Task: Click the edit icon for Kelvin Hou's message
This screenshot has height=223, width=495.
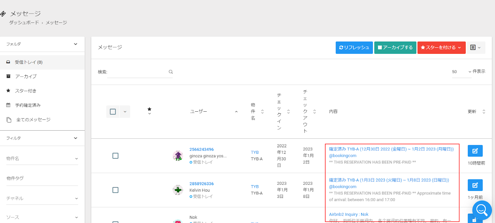Action: (x=475, y=185)
